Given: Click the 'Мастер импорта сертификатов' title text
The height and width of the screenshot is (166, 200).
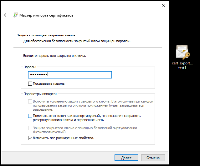Looking at the screenshot, I should (x=46, y=15).
